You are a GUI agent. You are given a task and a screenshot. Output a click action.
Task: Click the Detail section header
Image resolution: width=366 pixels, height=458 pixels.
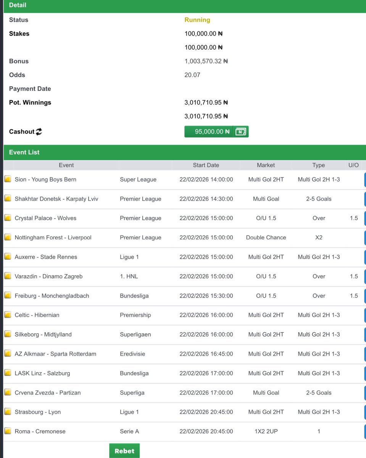[185, 6]
